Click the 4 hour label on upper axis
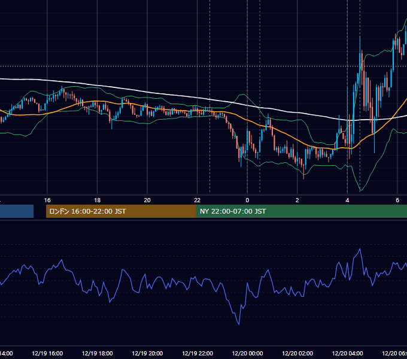 [347, 200]
